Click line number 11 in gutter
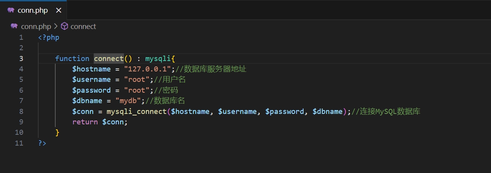The height and width of the screenshot is (173, 491). tap(19, 143)
